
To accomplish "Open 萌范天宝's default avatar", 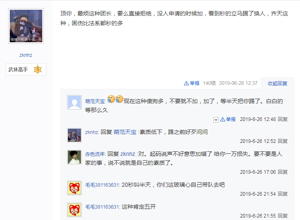I will [x=74, y=102].
